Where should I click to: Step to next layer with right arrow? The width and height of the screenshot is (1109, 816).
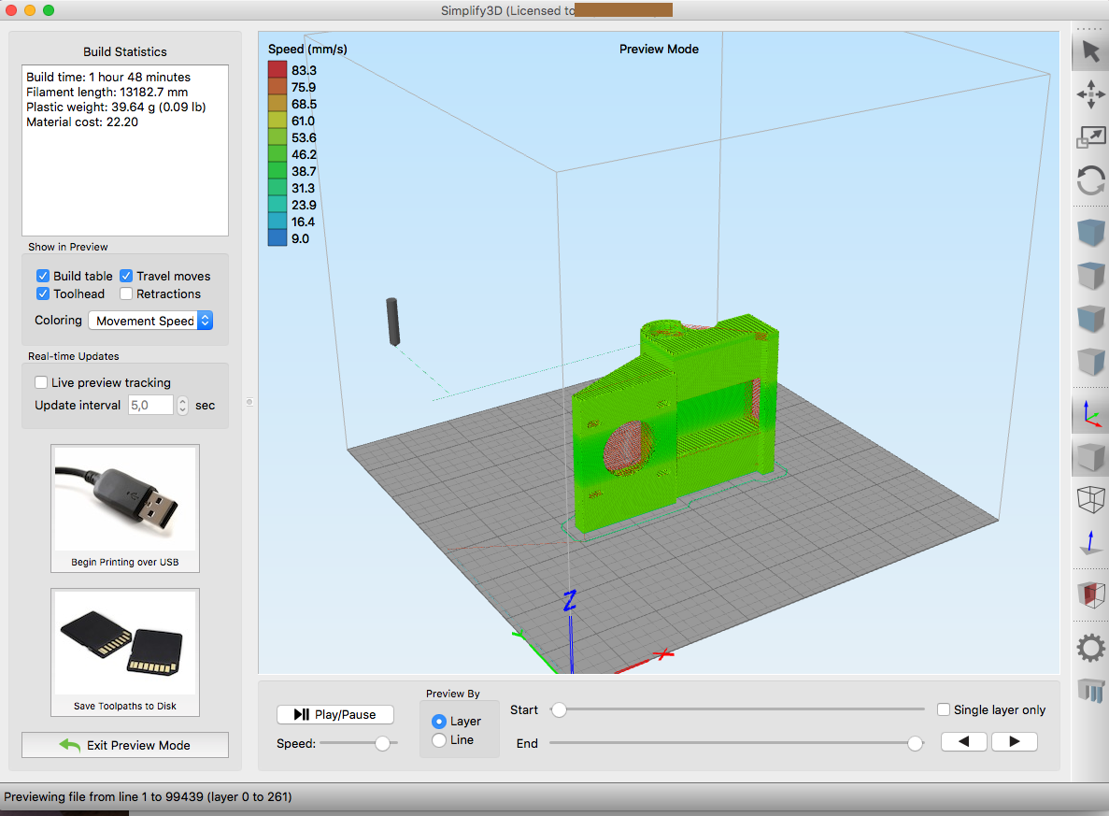[x=1014, y=742]
